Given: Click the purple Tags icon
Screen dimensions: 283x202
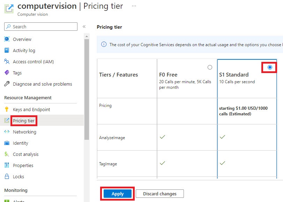Looking at the screenshot, I should pos(7,73).
